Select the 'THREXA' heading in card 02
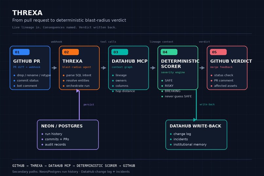 point(72,61)
